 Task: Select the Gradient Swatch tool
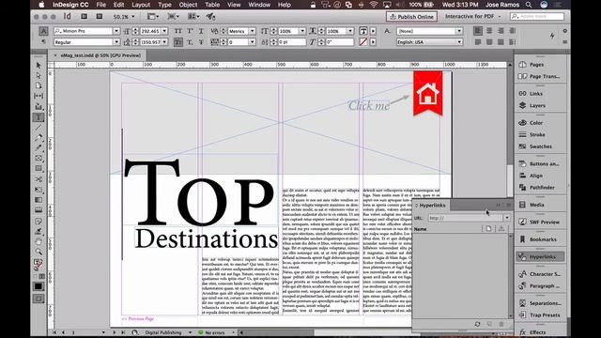click(39, 200)
